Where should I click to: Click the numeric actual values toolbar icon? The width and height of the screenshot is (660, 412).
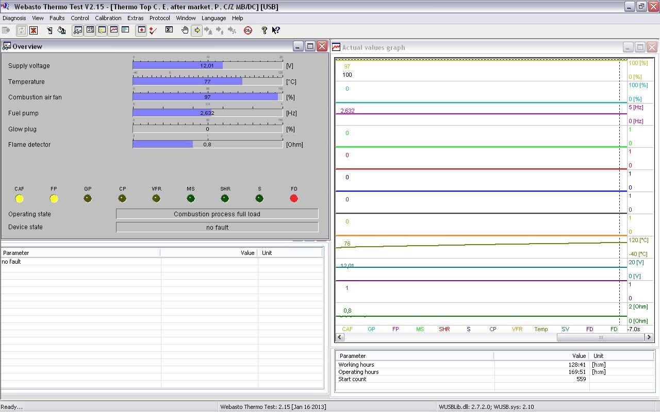coord(90,30)
